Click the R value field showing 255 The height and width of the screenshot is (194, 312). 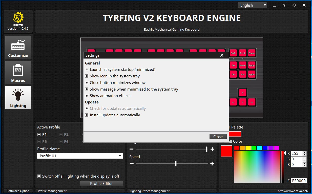(x=297, y=153)
